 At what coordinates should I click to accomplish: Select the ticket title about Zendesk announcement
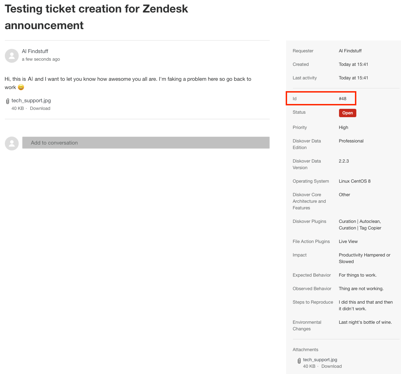click(x=96, y=17)
